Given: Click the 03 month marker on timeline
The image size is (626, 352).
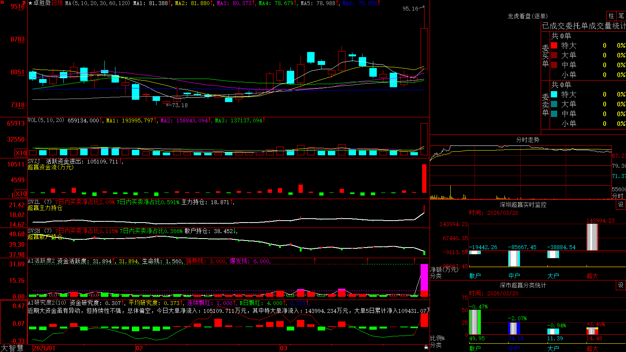Looking at the screenshot, I should 284,348.
